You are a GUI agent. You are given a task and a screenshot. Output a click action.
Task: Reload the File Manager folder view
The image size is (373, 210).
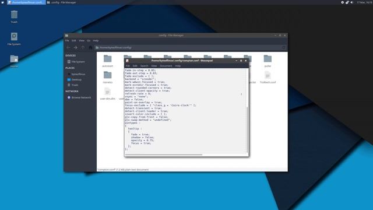click(x=284, y=48)
